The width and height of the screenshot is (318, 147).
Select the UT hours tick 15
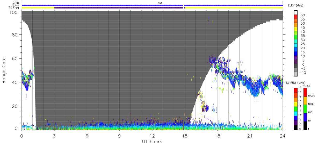(185, 136)
